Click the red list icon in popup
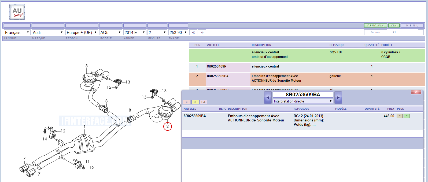Viewport: 428px width, 182px height. pos(186,102)
